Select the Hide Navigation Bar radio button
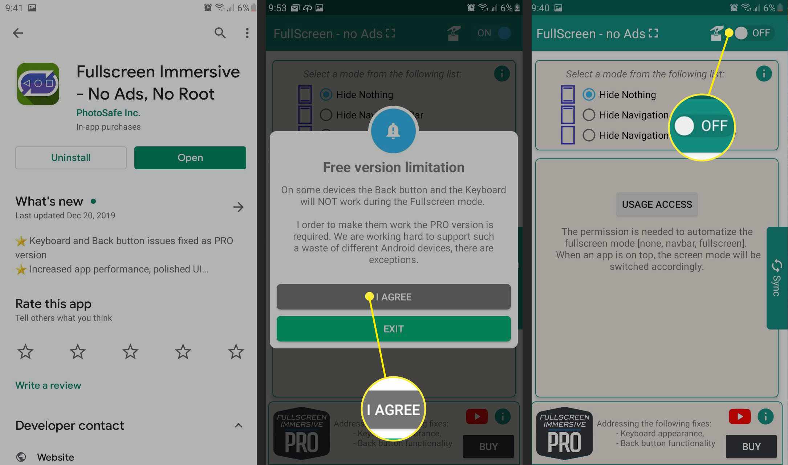Screen dimensions: 788x465 coord(588,114)
